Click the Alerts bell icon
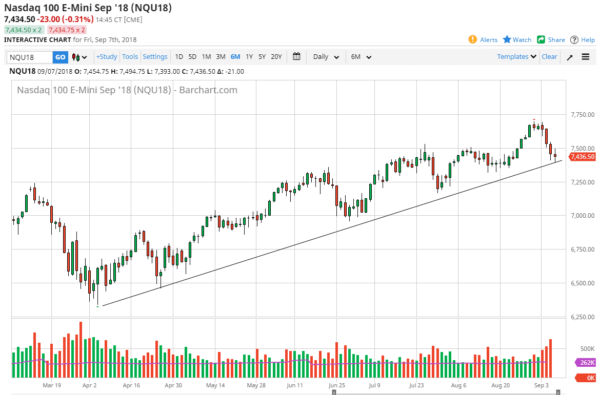The image size is (600, 395). coord(472,39)
